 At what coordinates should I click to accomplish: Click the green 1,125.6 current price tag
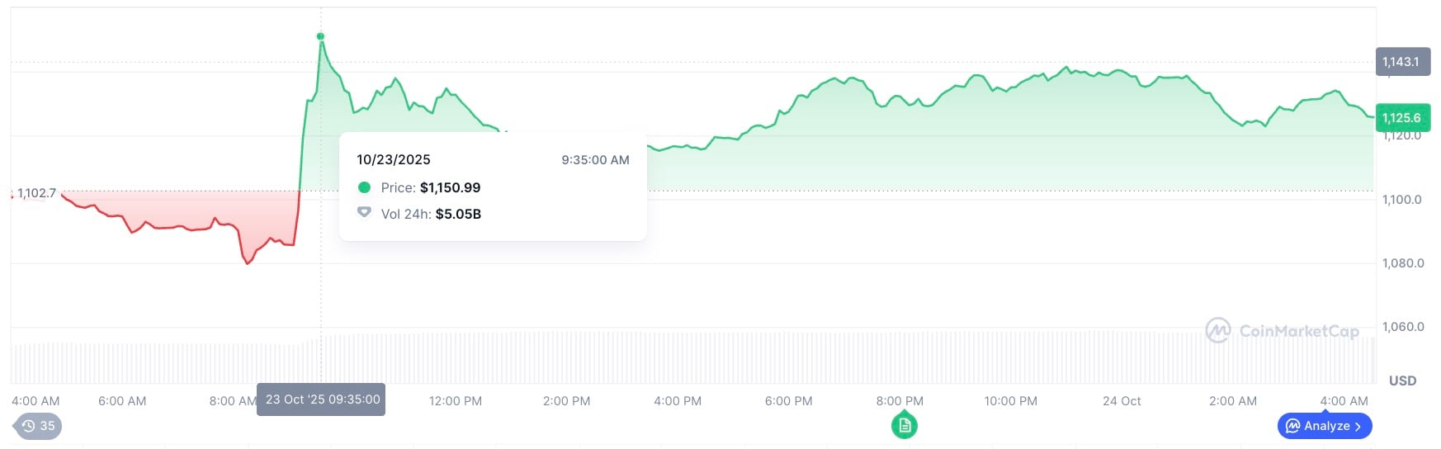pos(1401,118)
